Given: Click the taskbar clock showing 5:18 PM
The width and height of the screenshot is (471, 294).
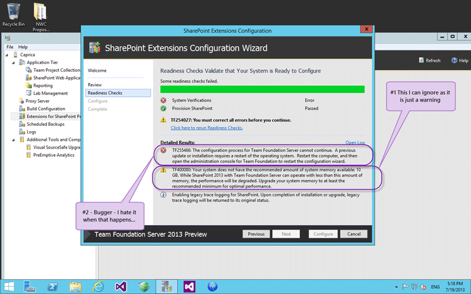Looking at the screenshot, I should (455, 286).
